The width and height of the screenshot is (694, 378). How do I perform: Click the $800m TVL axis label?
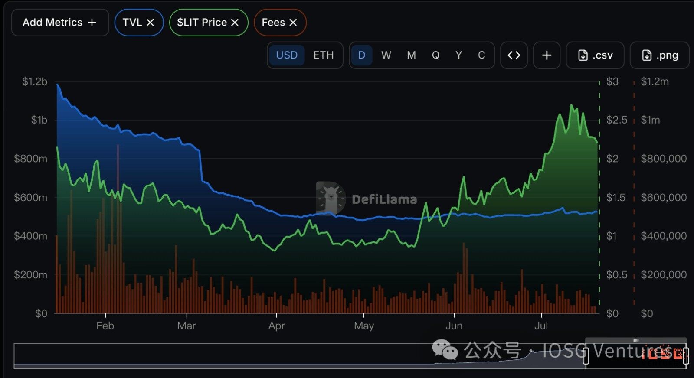tap(30, 159)
